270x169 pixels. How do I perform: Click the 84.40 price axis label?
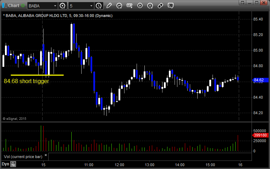coord(258,97)
